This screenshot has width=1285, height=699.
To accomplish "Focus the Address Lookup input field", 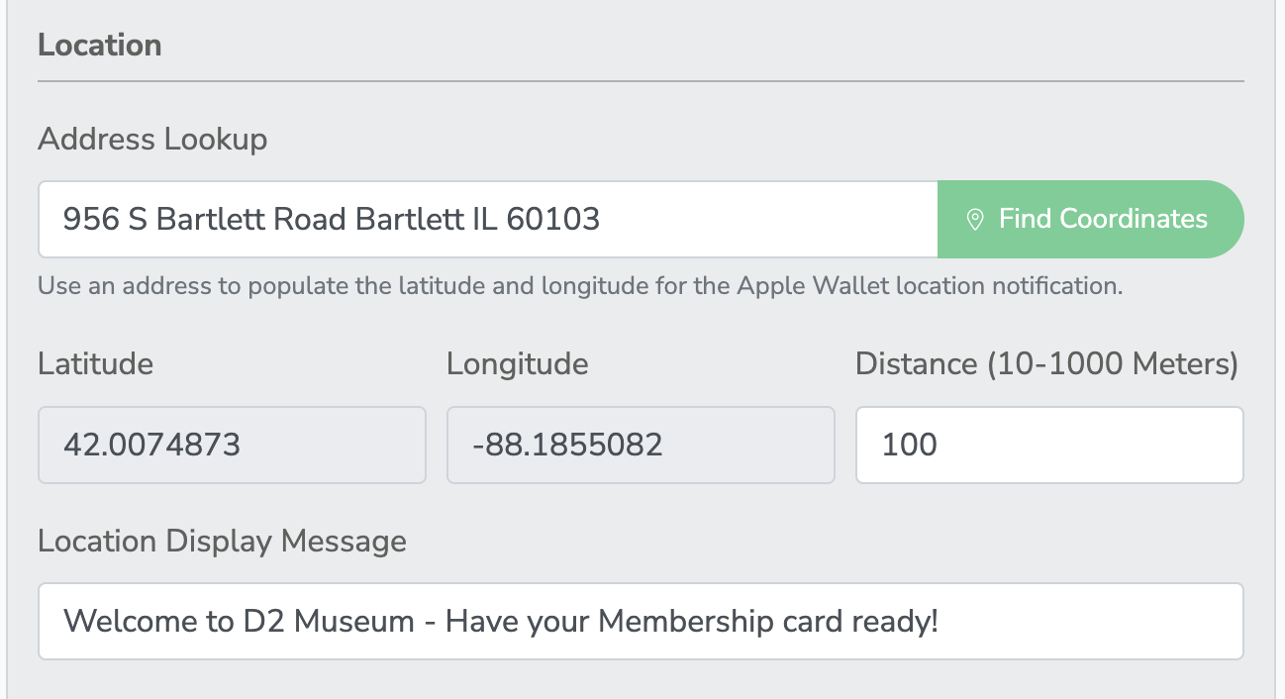I will pos(488,219).
